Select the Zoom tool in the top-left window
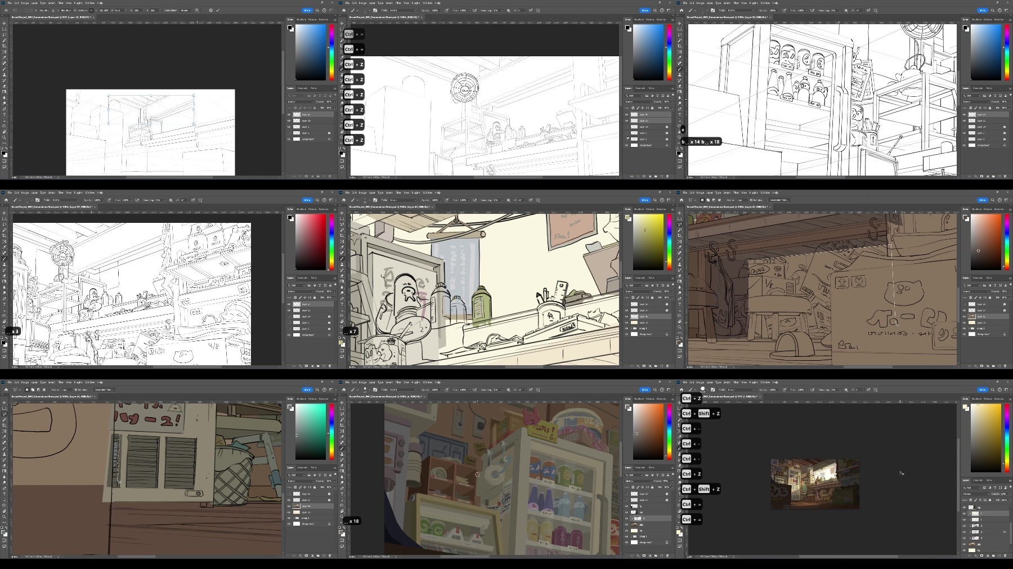The height and width of the screenshot is (569, 1013). pyautogui.click(x=5, y=137)
